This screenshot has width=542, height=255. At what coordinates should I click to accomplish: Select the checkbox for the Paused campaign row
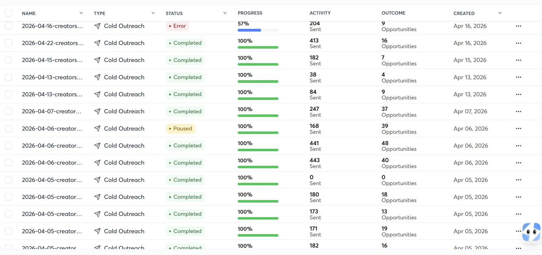pos(8,129)
